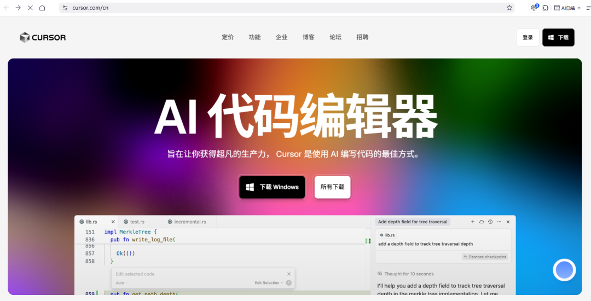Image resolution: width=591 pixels, height=301 pixels.
Task: Switch to the incremental.rs tab
Action: (x=190, y=222)
